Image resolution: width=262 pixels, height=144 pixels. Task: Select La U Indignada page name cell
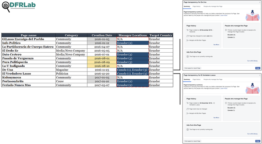[28, 66]
